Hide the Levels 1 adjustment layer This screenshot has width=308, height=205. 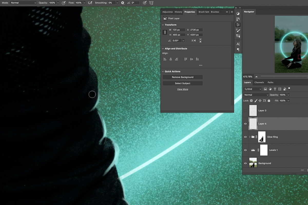pos(245,150)
